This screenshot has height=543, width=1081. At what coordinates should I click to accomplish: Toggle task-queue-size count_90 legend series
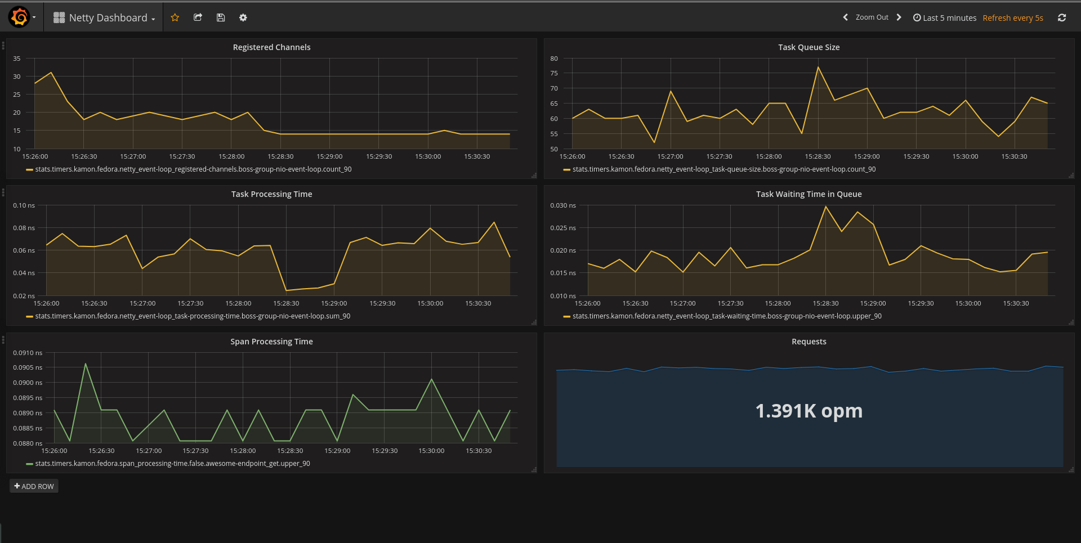724,169
